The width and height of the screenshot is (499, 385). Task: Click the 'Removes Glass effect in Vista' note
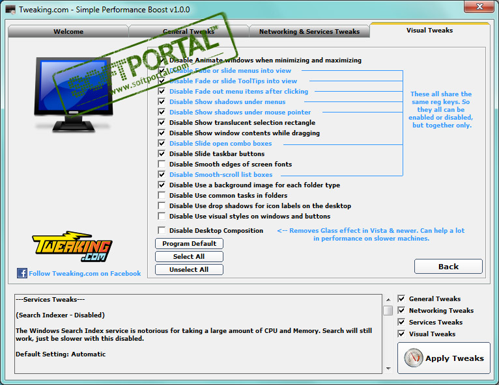371,234
